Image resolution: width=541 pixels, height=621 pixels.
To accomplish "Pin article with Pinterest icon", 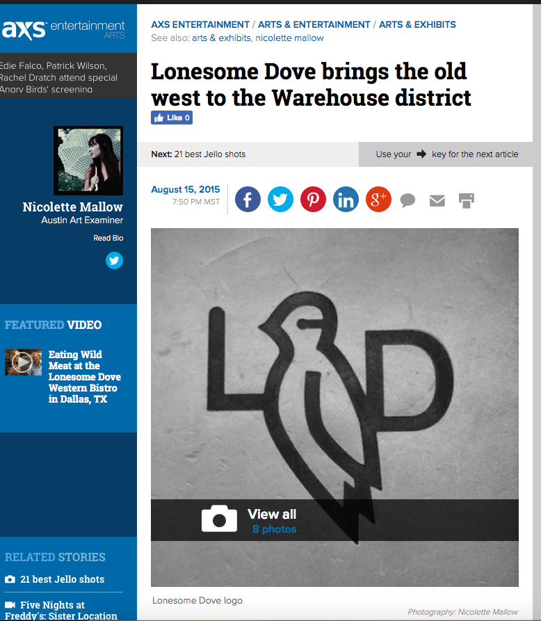I will [313, 199].
